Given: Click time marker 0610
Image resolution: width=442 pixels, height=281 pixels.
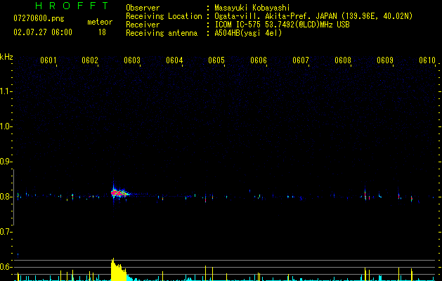Looking at the screenshot, I should (x=427, y=60).
